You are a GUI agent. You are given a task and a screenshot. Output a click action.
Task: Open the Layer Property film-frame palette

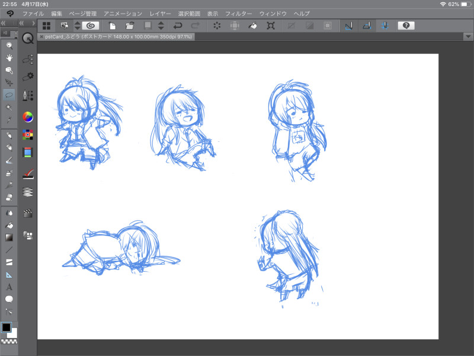coord(28,152)
